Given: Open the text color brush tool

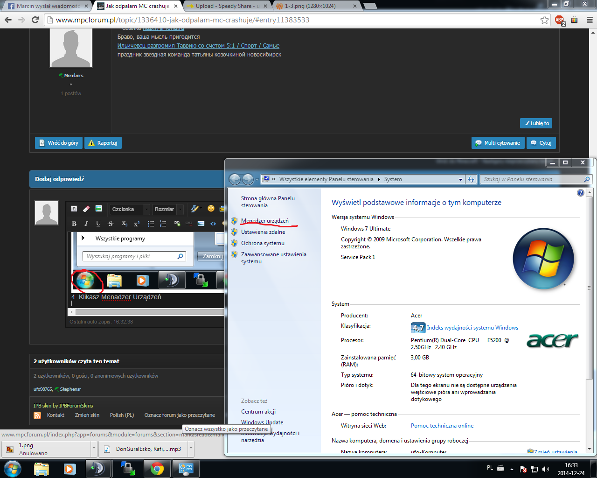Looking at the screenshot, I should 195,209.
